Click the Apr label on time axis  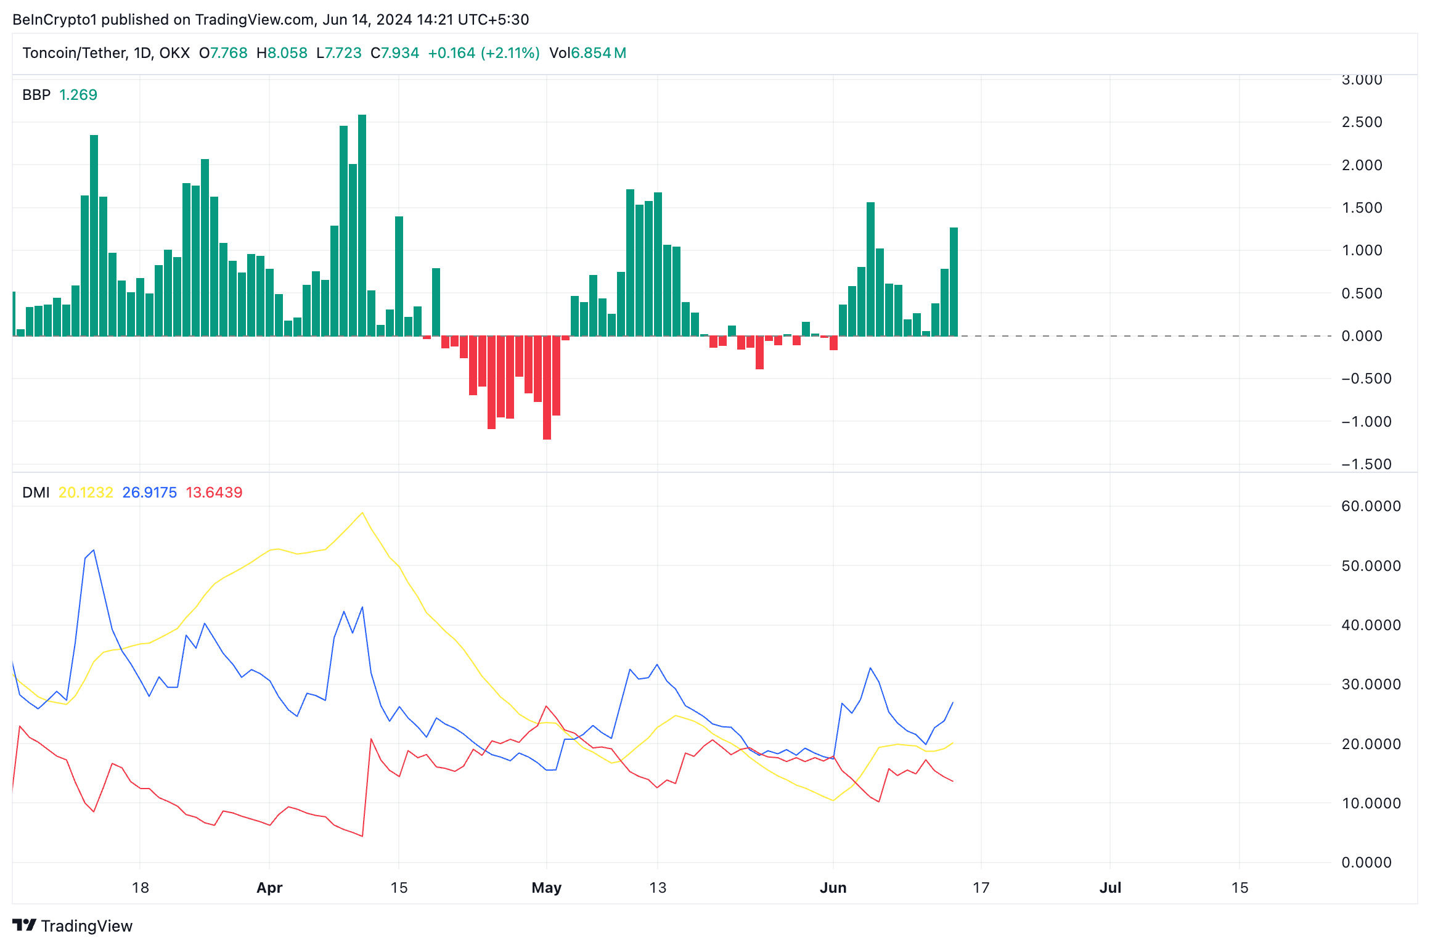pos(269,888)
